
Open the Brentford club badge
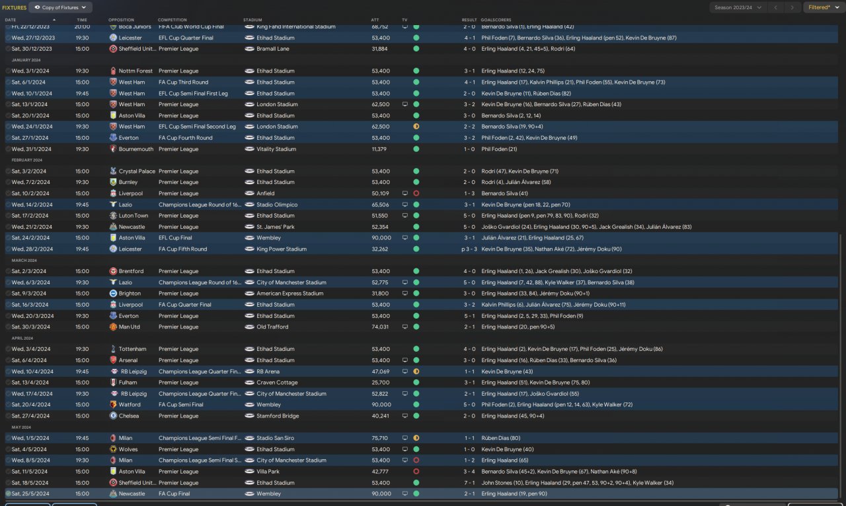coord(114,271)
